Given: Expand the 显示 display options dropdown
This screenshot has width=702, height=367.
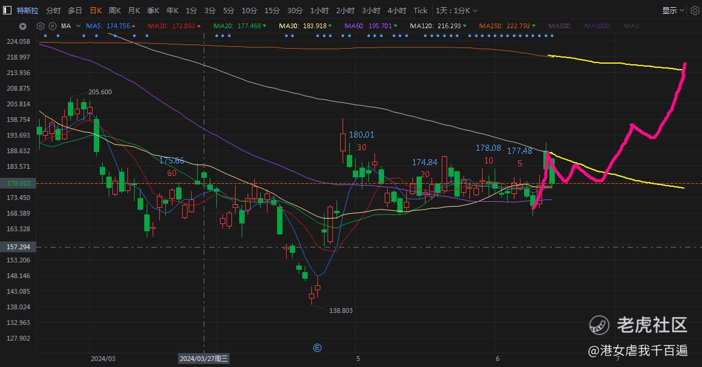Looking at the screenshot, I should coord(673,10).
